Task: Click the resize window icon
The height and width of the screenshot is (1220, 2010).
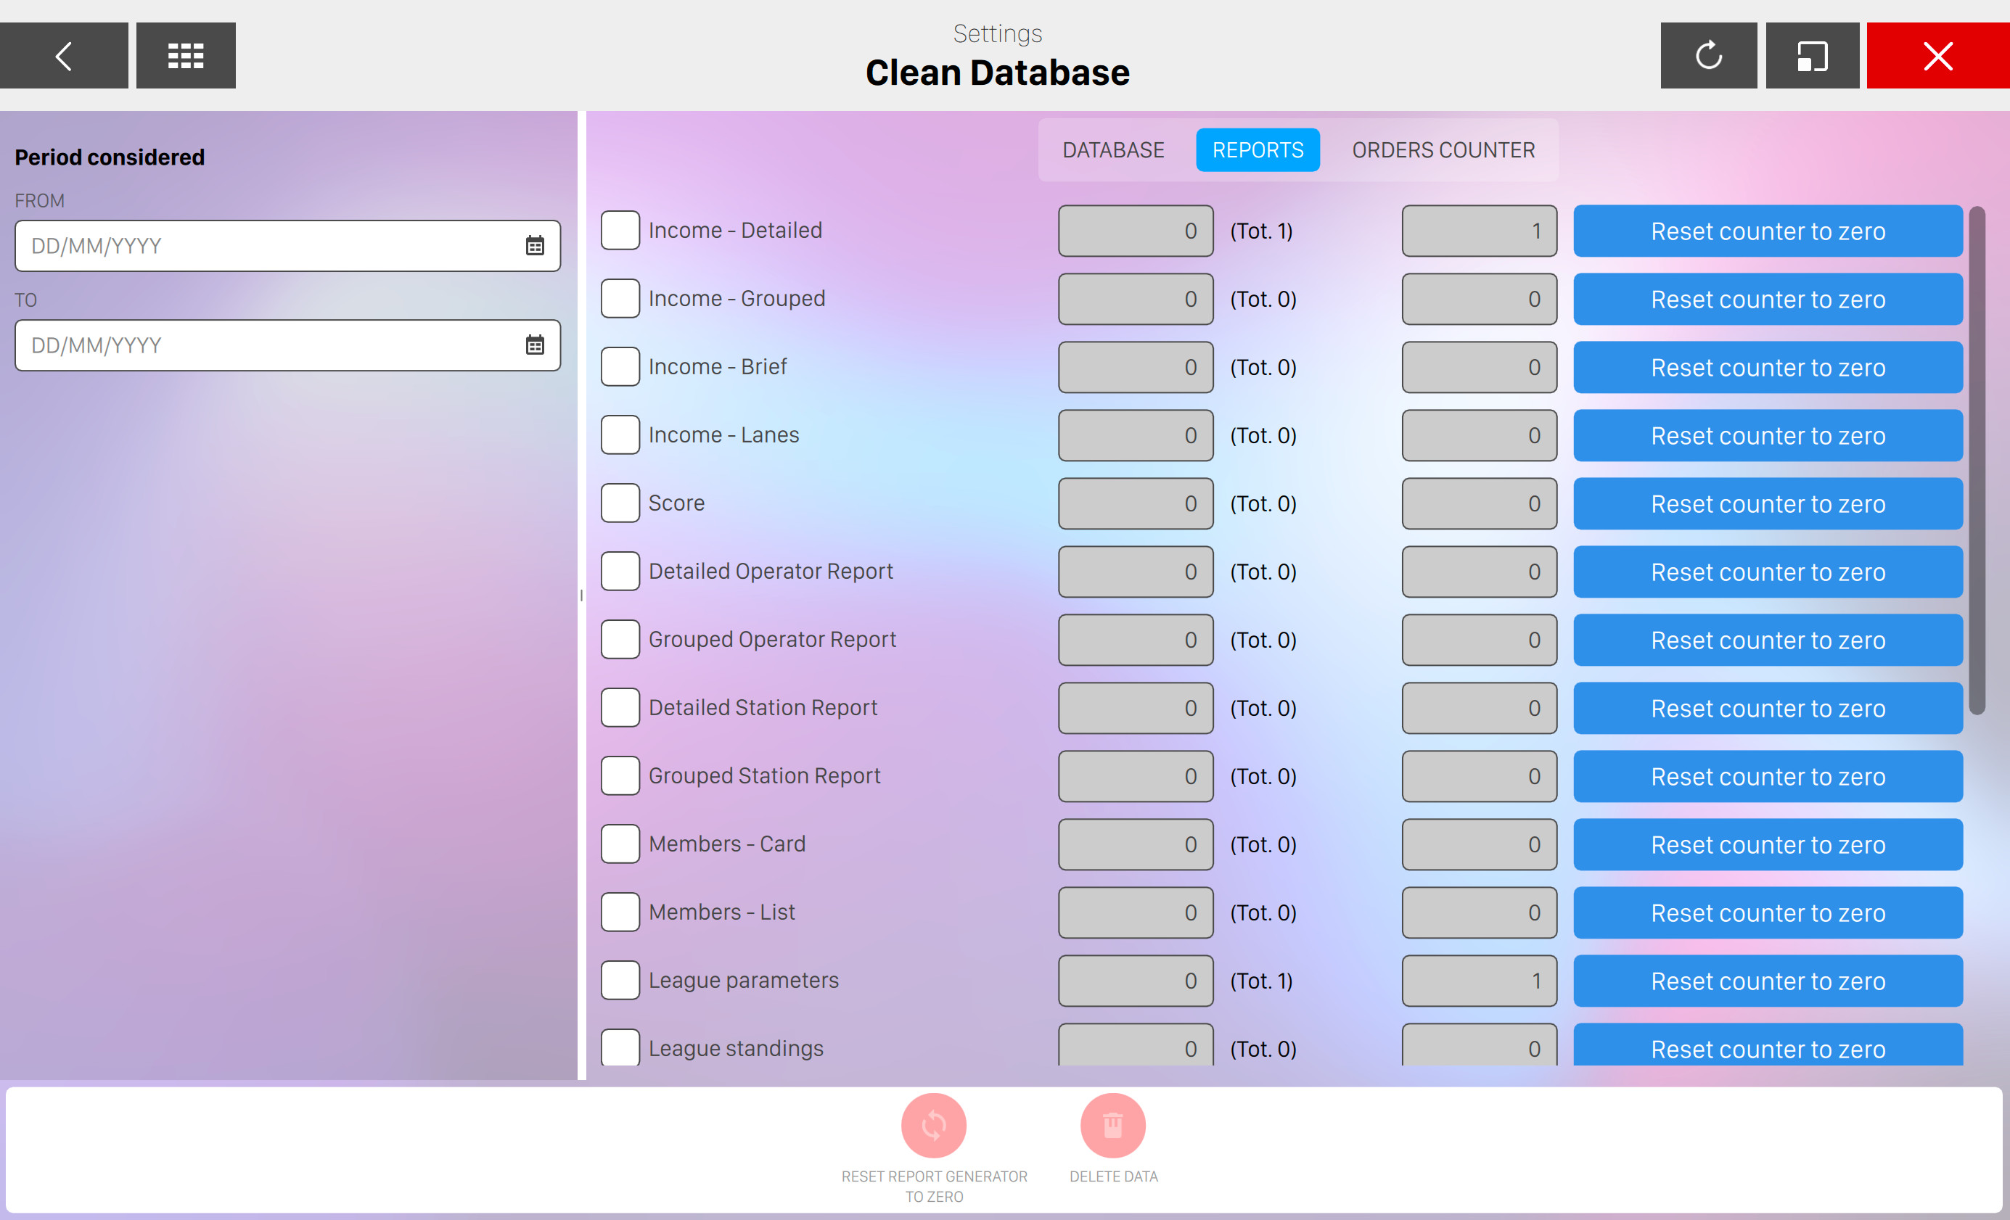Action: 1812,55
